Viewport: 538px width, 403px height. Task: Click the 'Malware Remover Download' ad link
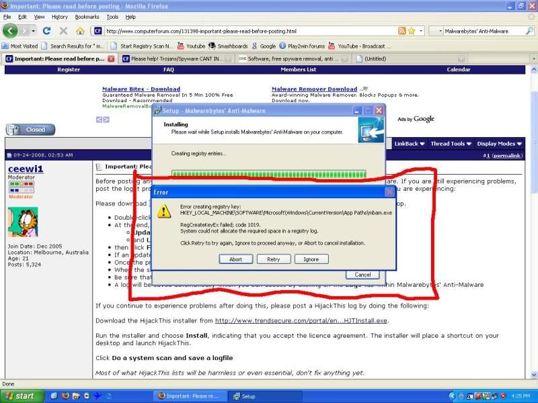point(314,89)
